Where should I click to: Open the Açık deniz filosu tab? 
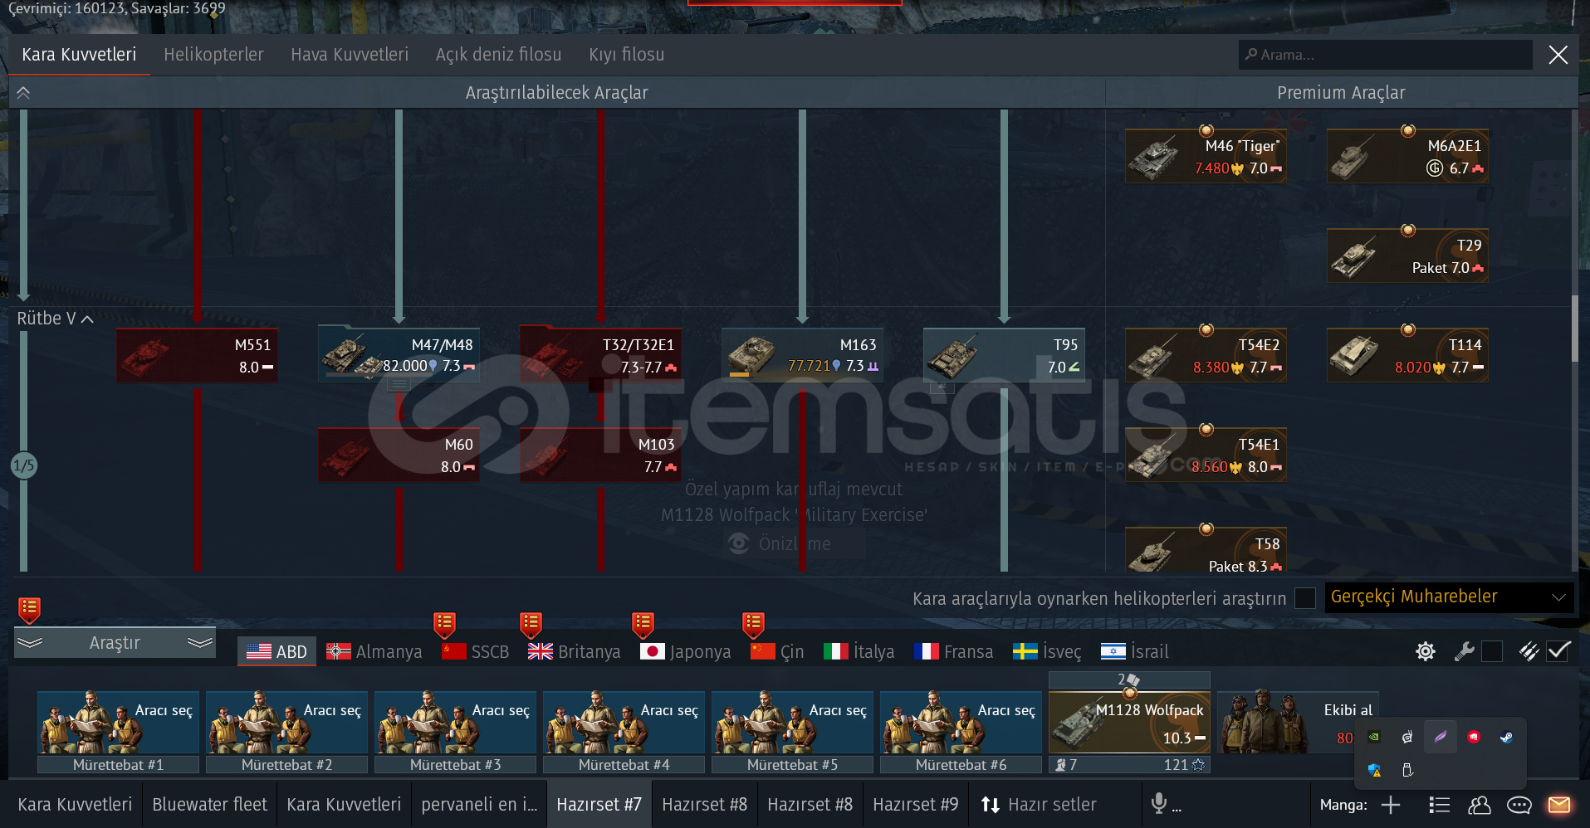click(498, 55)
